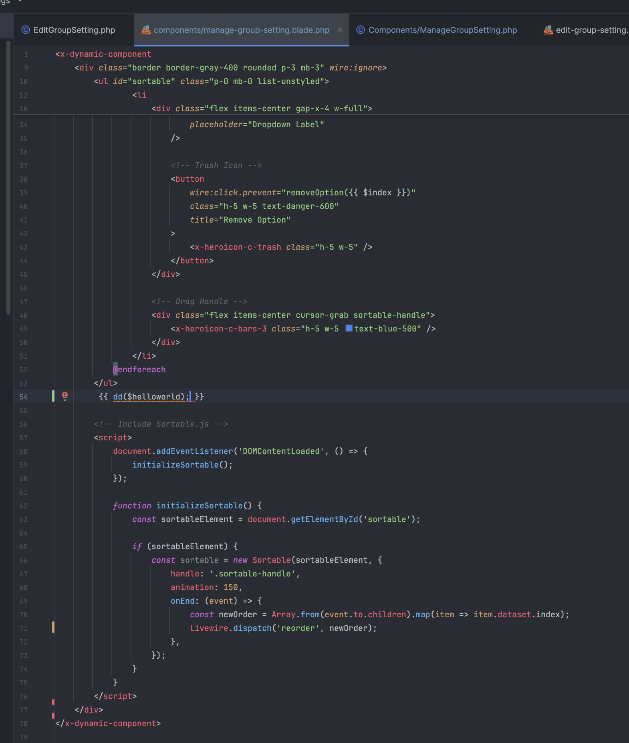The image size is (629, 743).
Task: Click the function keyword on line 62
Action: [x=132, y=506]
